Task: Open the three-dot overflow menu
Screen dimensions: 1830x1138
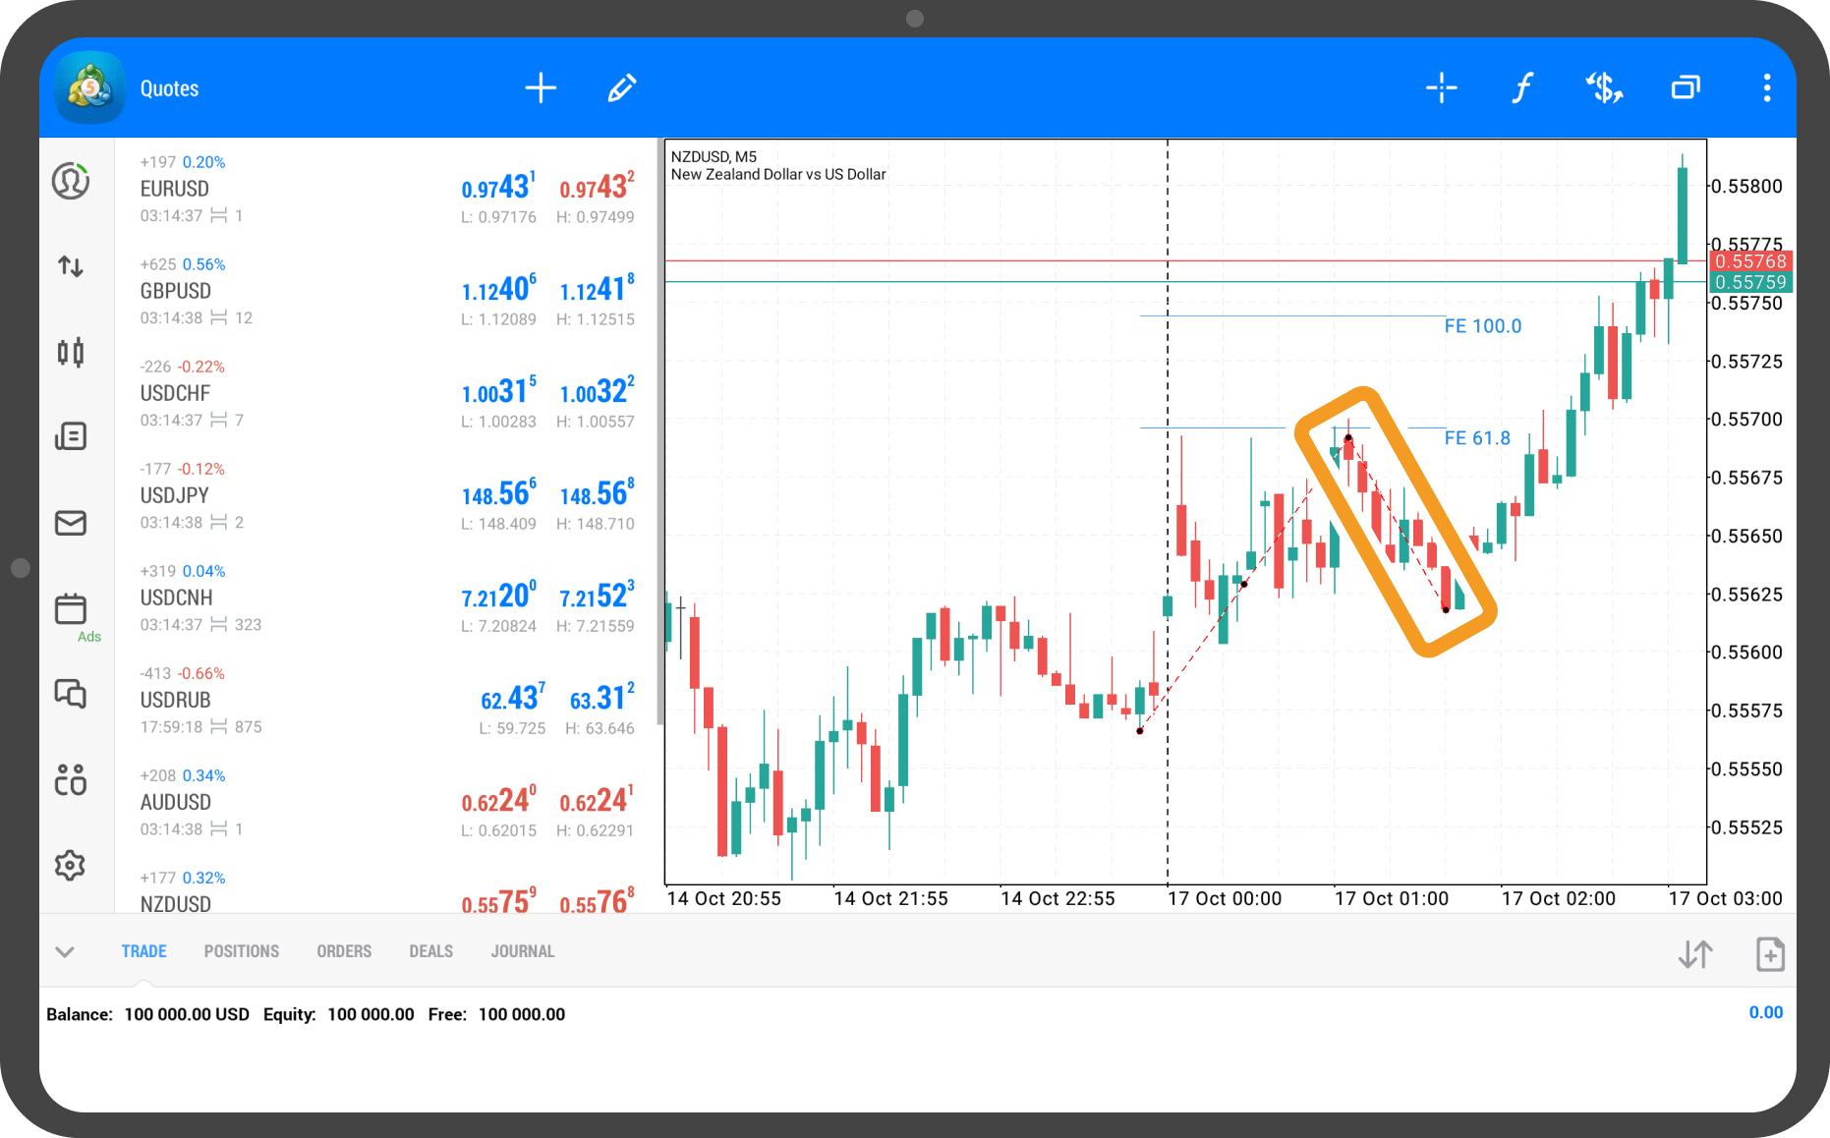Action: [x=1766, y=88]
